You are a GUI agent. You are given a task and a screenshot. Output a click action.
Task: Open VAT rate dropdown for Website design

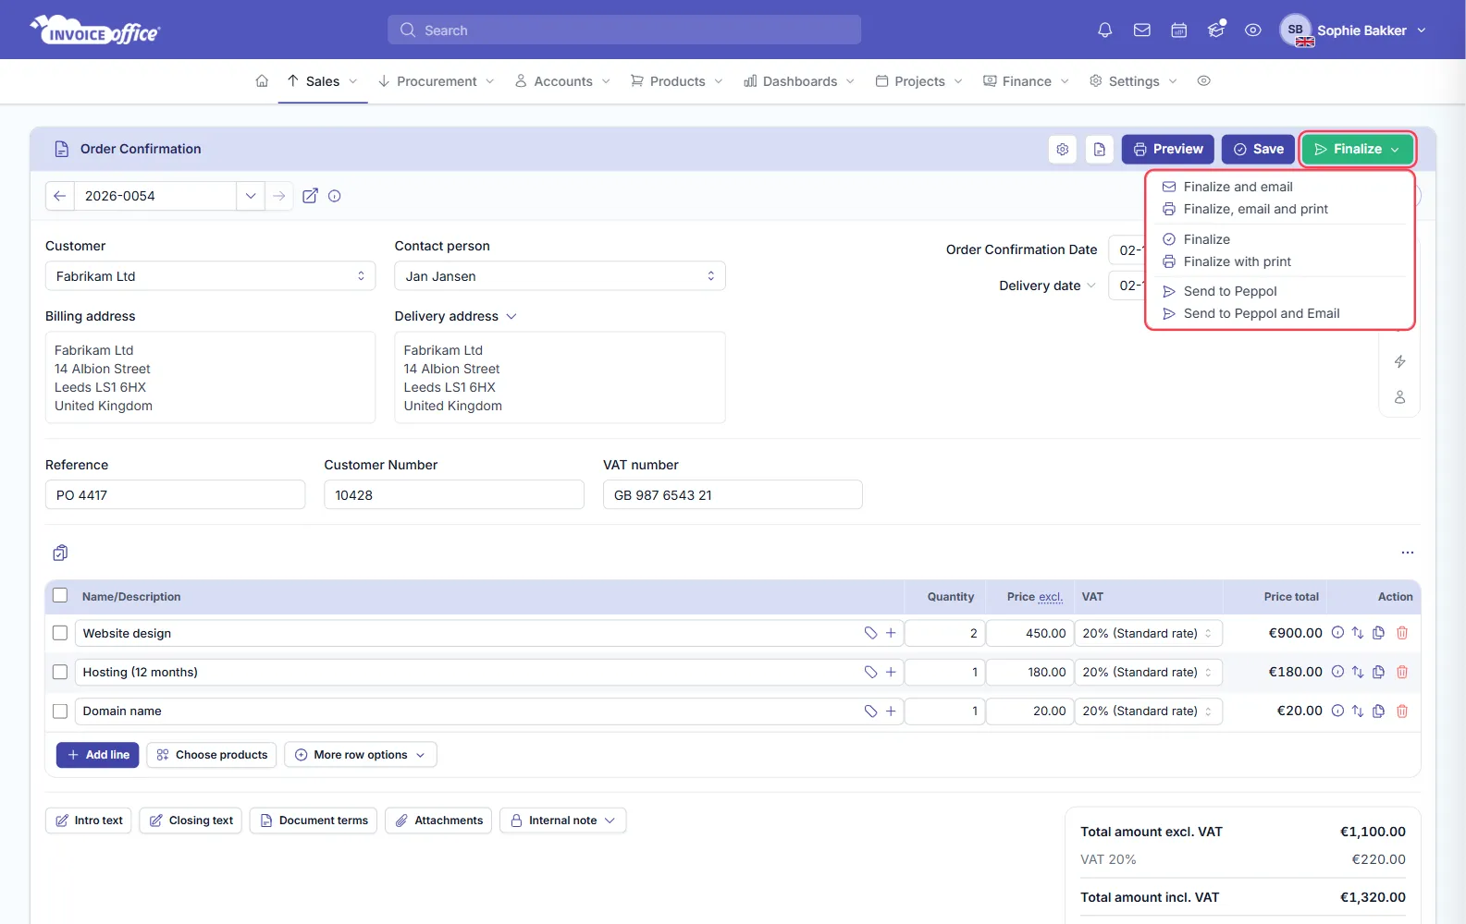click(1149, 633)
